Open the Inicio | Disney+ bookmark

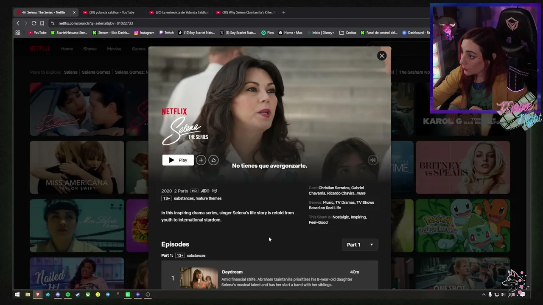click(320, 33)
